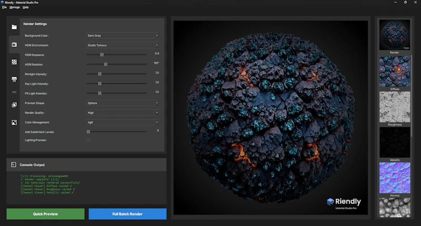Viewport: 421px width, 226px height.
Task: Click the 'Roughness cached' console line
Action: tap(48, 189)
